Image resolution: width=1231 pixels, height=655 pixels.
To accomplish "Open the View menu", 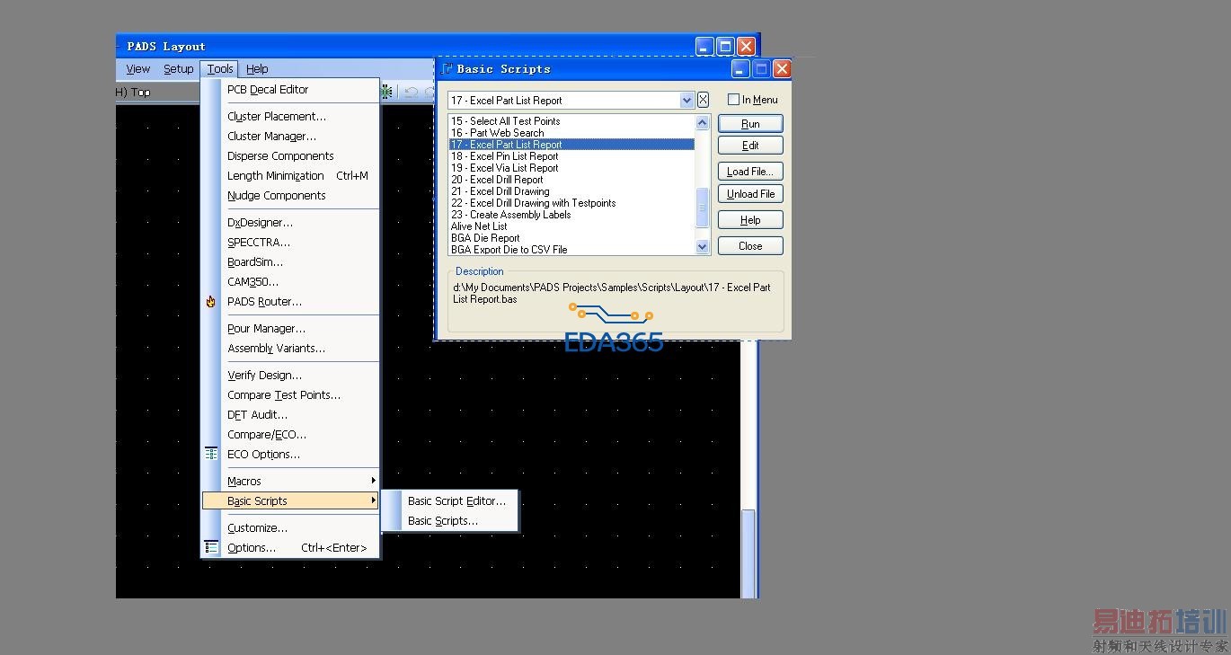I will (x=138, y=69).
